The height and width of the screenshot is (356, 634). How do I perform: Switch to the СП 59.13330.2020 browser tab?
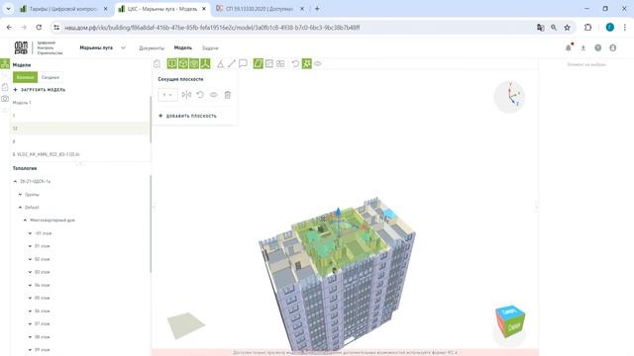tap(260, 9)
